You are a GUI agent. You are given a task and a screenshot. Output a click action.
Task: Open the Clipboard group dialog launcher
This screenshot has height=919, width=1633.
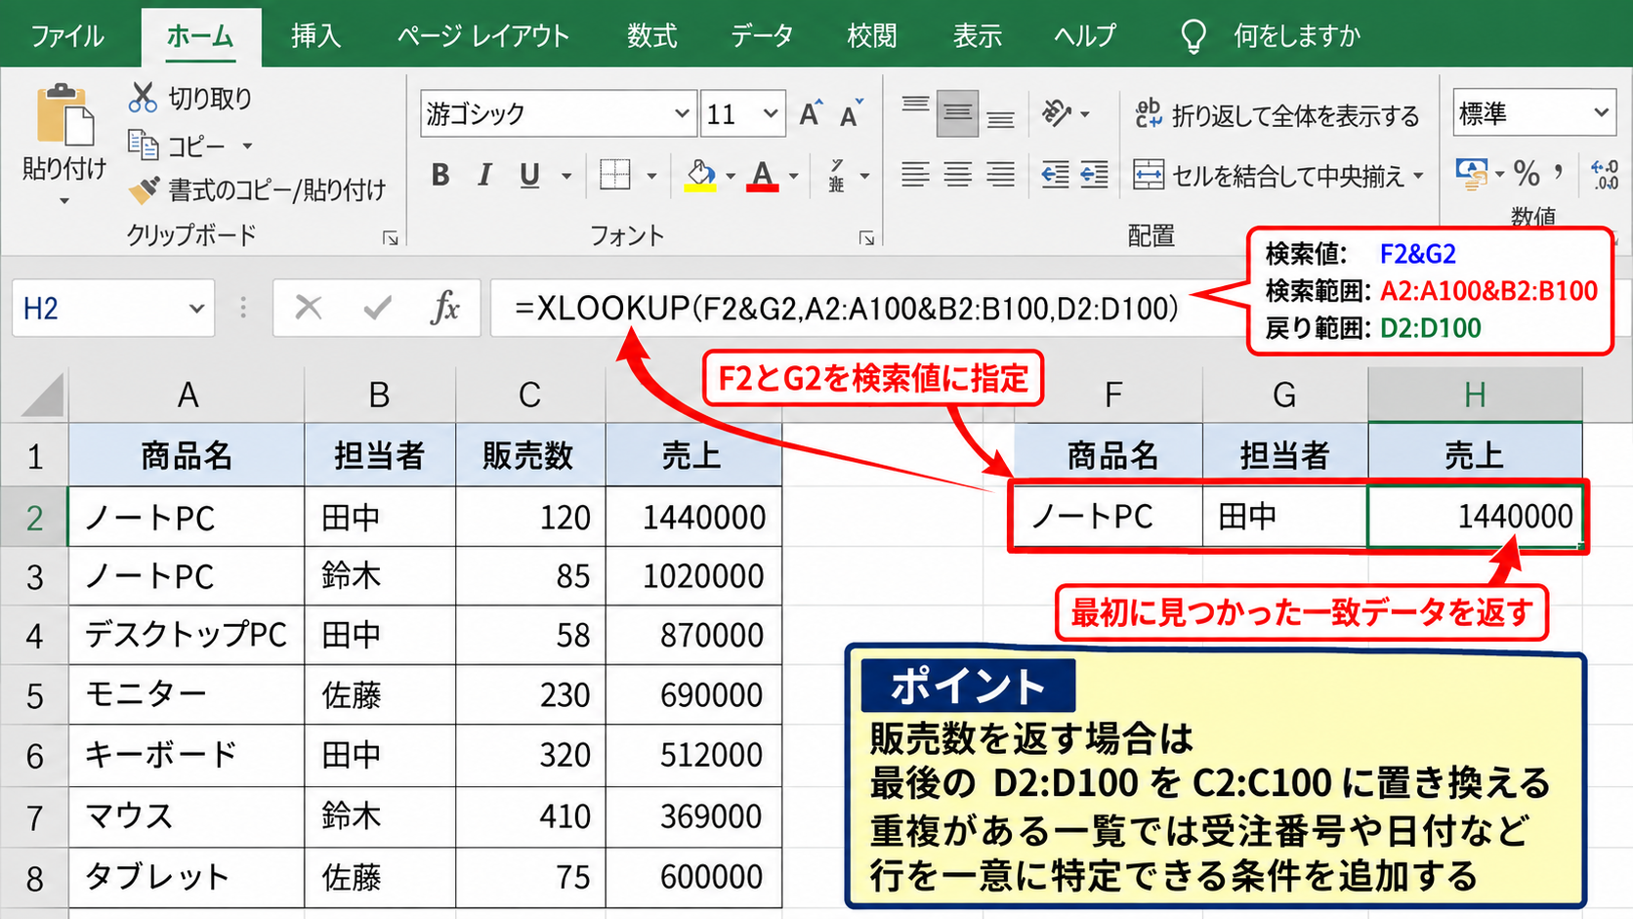391,238
